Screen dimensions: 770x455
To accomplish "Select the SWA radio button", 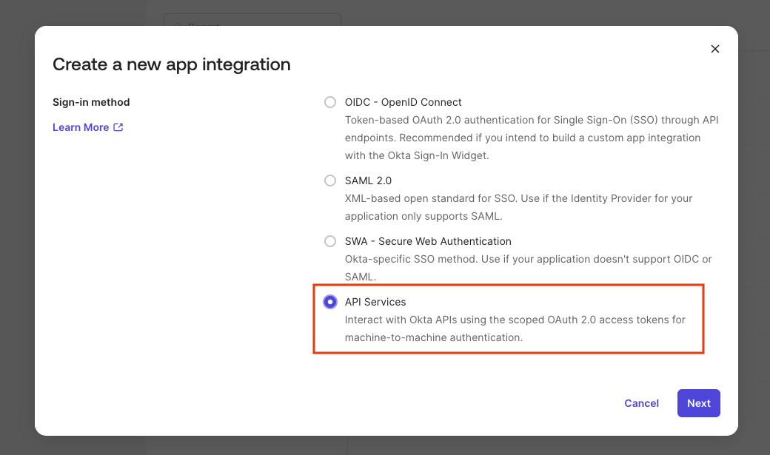I will coord(330,241).
